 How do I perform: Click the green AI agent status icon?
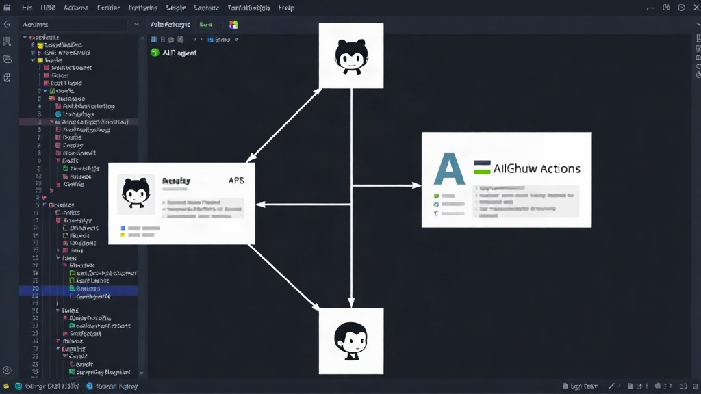pos(155,53)
